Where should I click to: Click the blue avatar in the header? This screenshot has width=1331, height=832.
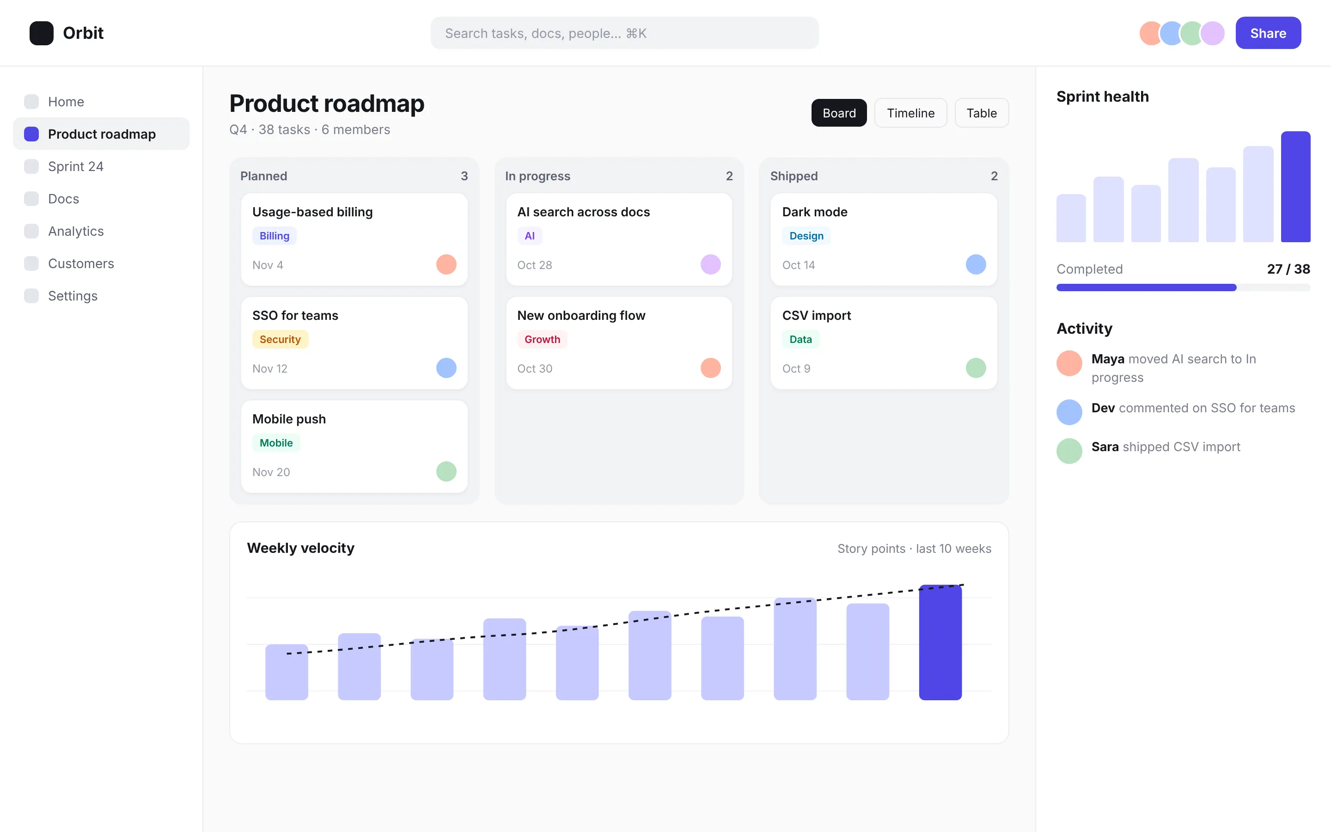(1172, 33)
